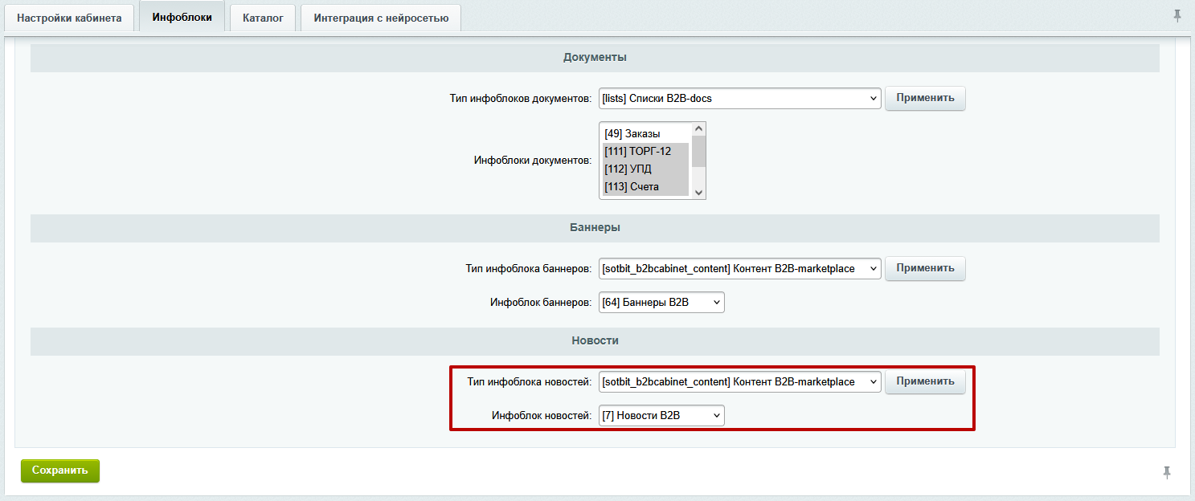Save settings with the Сохранить button

[x=59, y=470]
